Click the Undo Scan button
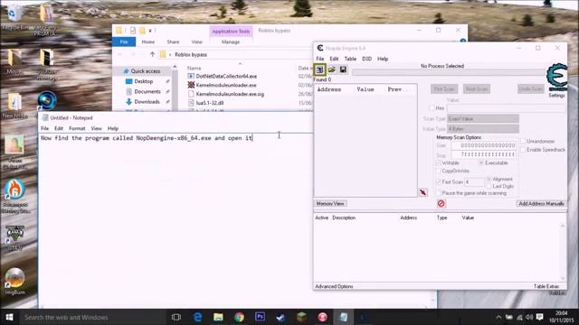Viewport: 579px width, 325px height. point(531,89)
